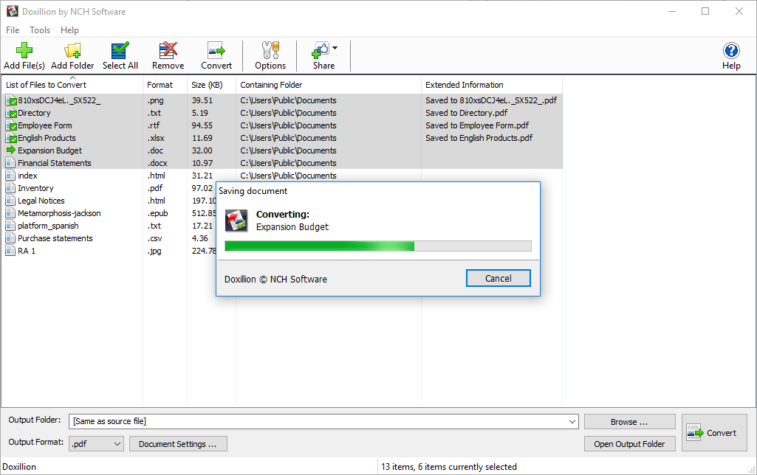Screen dimensions: 757x475
Task: Click the Extended Information column header
Action: 491,85
